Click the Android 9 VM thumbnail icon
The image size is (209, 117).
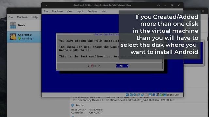click(x=13, y=37)
